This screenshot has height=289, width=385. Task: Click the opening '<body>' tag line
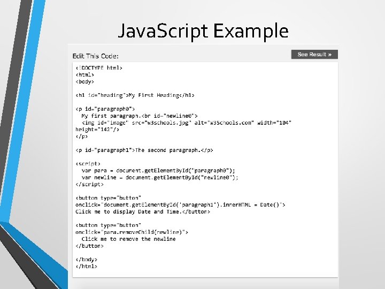[x=85, y=81]
